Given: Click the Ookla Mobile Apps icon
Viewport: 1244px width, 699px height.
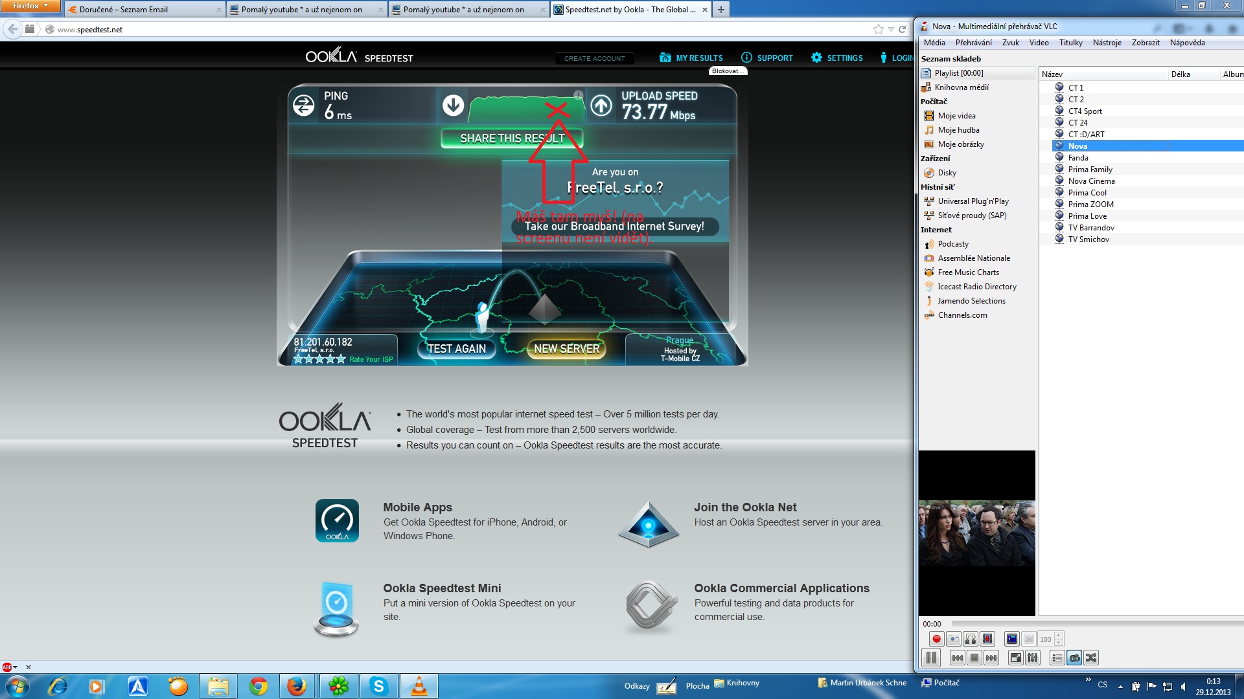Looking at the screenshot, I should [x=337, y=520].
